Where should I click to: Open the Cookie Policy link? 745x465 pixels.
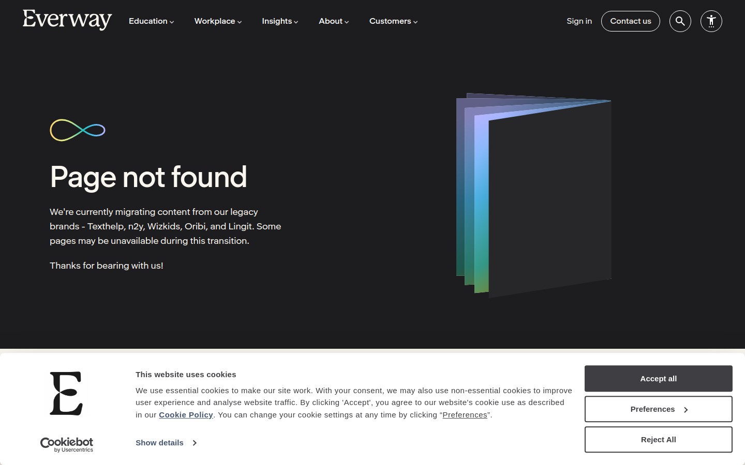coord(186,415)
